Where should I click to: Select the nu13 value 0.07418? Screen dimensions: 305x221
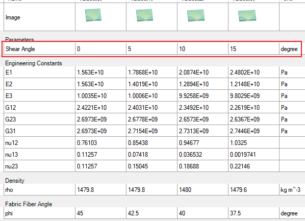(138, 155)
